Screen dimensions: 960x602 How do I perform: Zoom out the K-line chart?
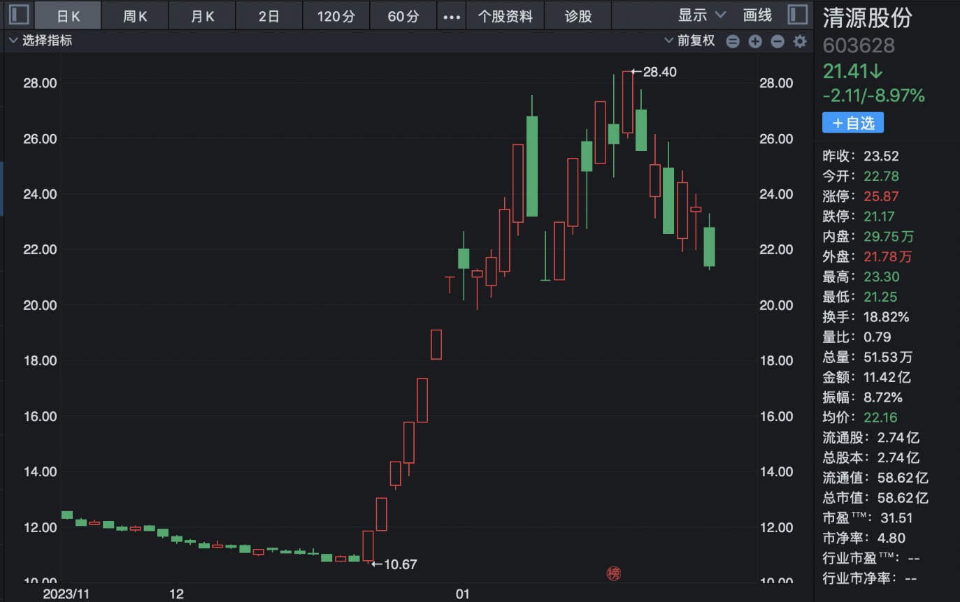point(777,41)
